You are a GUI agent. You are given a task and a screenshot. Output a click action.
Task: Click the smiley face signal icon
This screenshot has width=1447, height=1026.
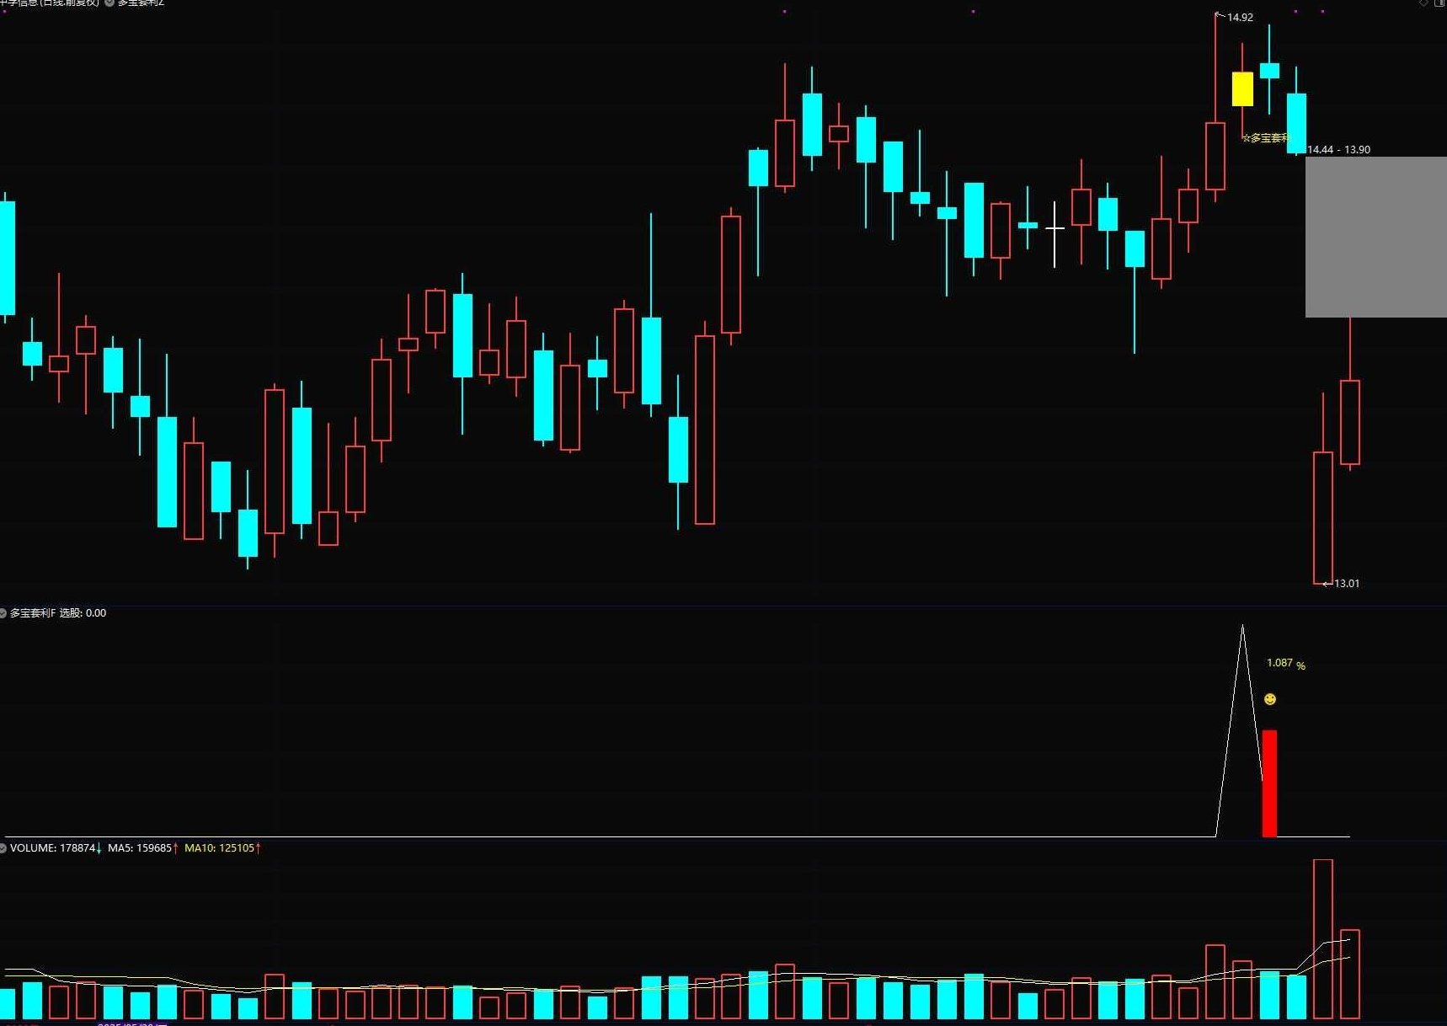pos(1270,699)
